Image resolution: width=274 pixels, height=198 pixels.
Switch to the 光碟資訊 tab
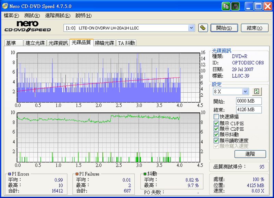58,43
